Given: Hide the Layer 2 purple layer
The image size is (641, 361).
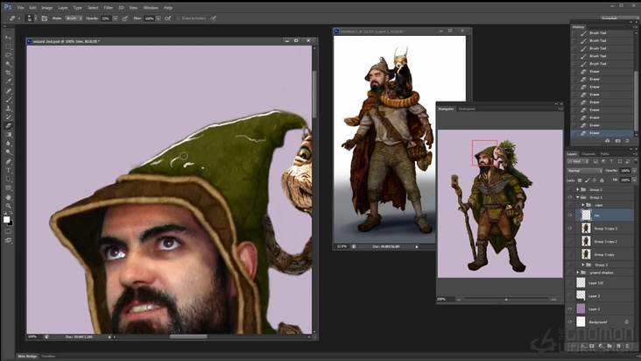Looking at the screenshot, I should 570,309.
